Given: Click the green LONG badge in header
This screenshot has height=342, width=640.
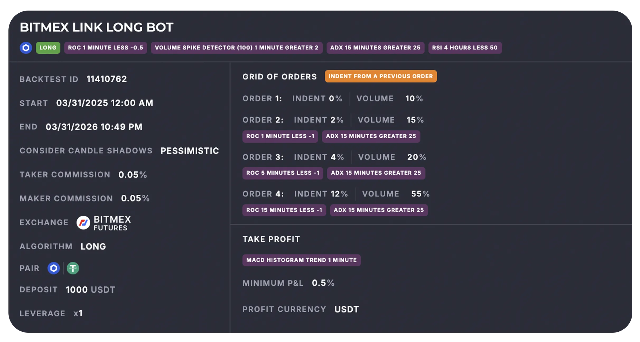Looking at the screenshot, I should tap(48, 48).
